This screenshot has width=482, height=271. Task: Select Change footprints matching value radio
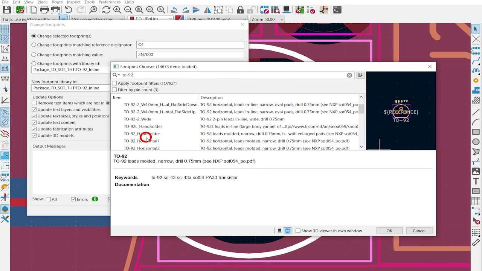[34, 55]
